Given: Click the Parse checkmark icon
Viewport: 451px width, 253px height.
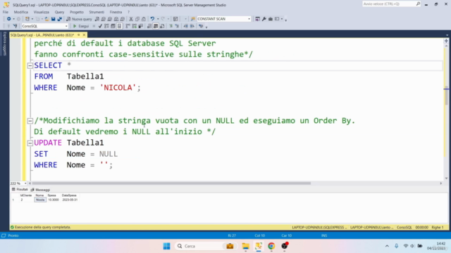Looking at the screenshot, I should pyautogui.click(x=100, y=26).
